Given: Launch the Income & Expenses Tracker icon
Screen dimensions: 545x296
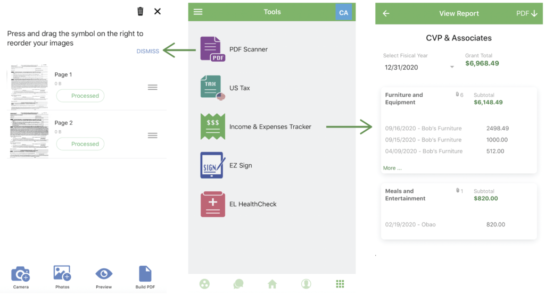Looking at the screenshot, I should pos(213,126).
